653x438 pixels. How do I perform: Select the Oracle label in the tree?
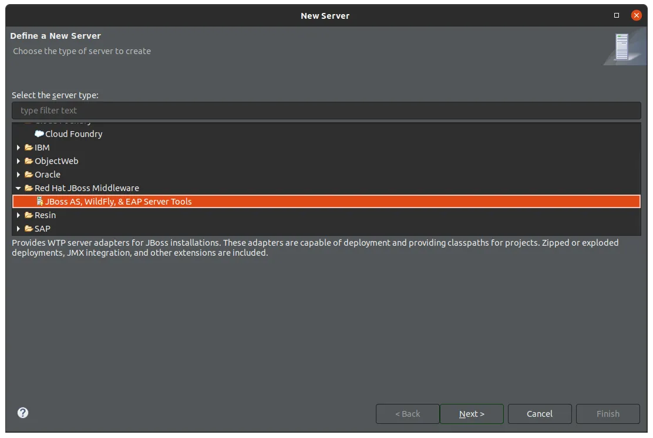(x=48, y=174)
